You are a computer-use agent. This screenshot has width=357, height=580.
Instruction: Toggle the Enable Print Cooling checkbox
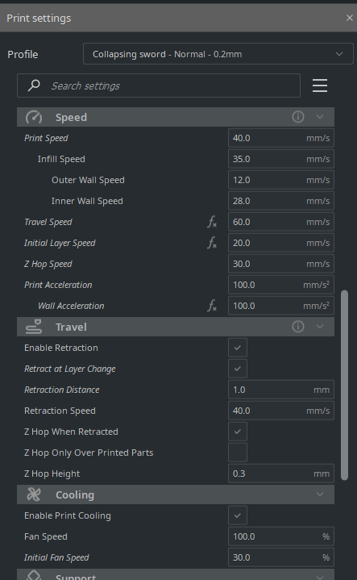coord(238,515)
